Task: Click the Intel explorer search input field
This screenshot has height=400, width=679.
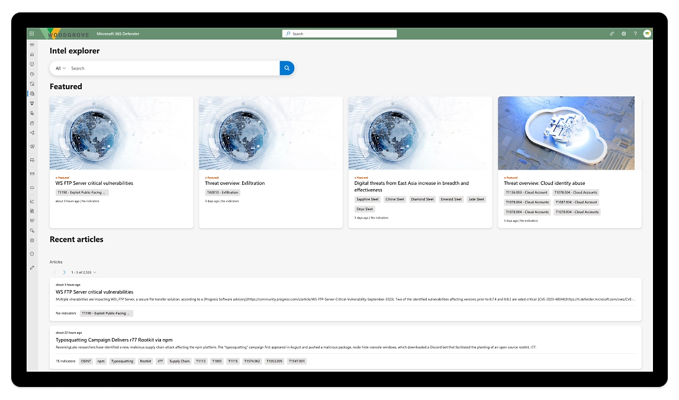Action: [x=172, y=68]
